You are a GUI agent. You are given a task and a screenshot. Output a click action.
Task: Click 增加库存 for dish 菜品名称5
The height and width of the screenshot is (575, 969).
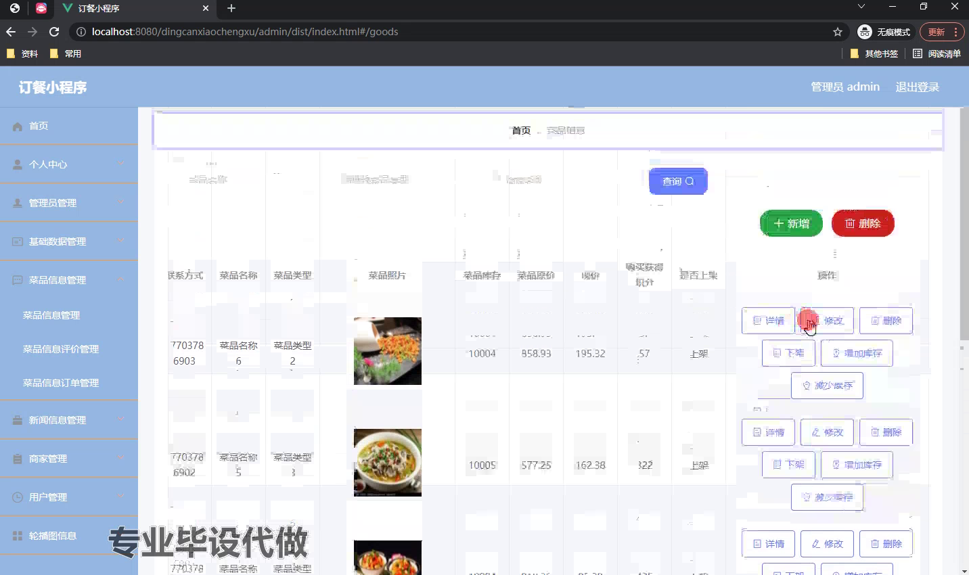[857, 465]
